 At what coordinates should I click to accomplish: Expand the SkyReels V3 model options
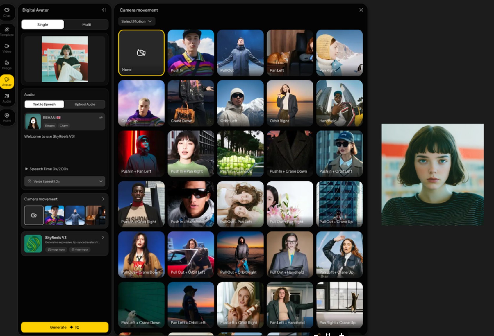tap(103, 238)
